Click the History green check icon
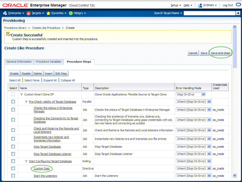 pos(71,13)
